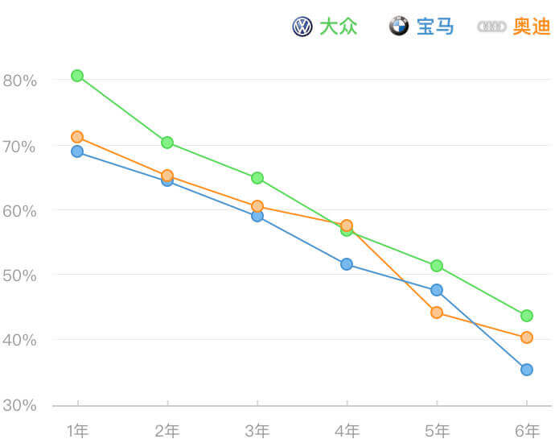Select the green 大众 point at 3年

coord(257,178)
